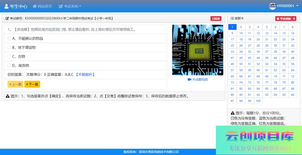Click the 考试成绩 score badge
This screenshot has height=155, width=302.
(286, 18)
